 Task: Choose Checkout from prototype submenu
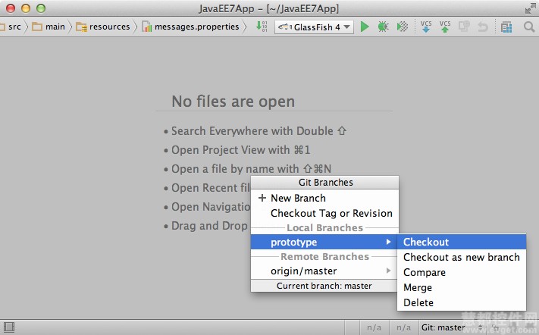[462, 242]
